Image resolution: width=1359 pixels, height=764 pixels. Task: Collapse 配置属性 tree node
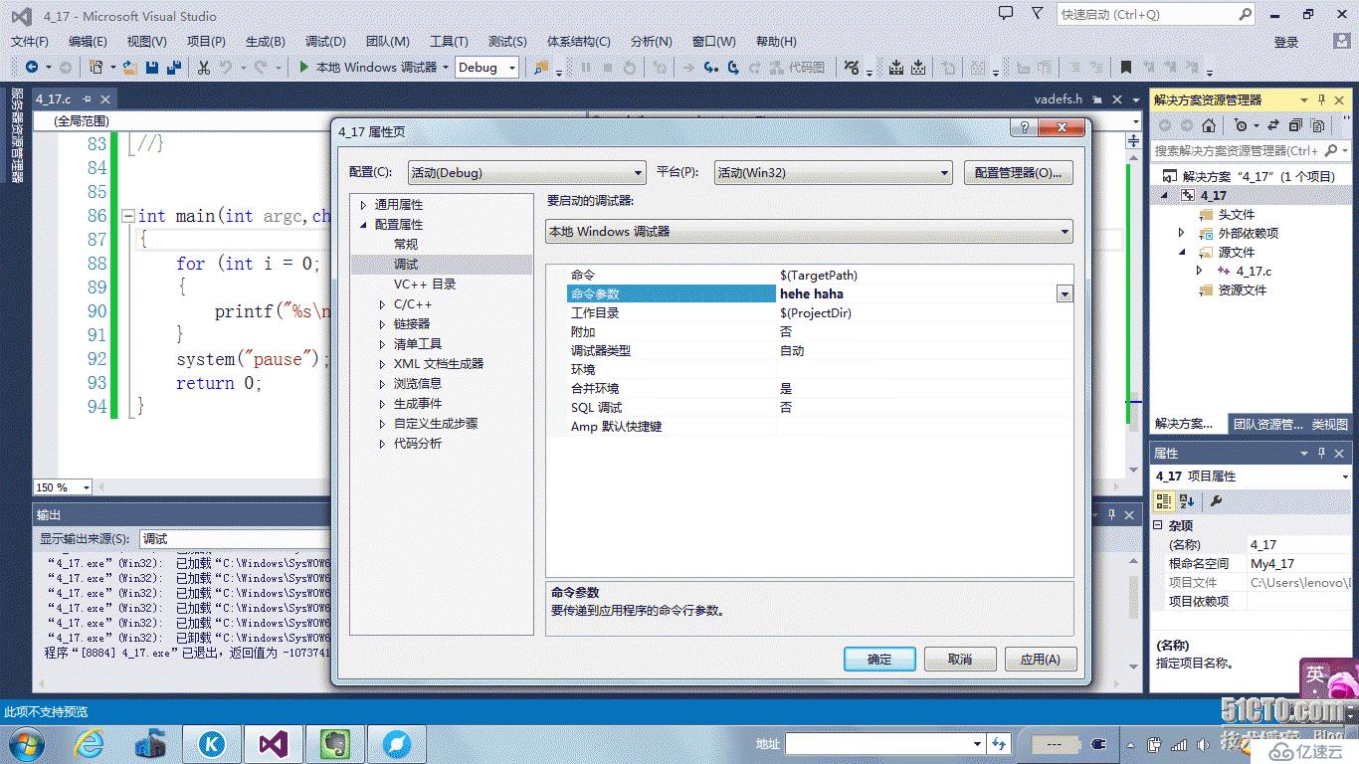364,225
